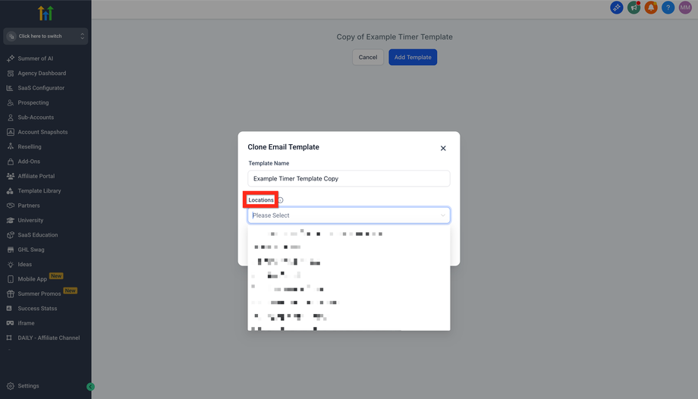Click the Template Name input field
Viewport: 698px width, 399px height.
[x=349, y=179]
